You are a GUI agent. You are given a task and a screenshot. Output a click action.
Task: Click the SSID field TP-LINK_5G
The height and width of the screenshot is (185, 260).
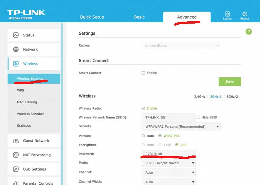[169, 117]
